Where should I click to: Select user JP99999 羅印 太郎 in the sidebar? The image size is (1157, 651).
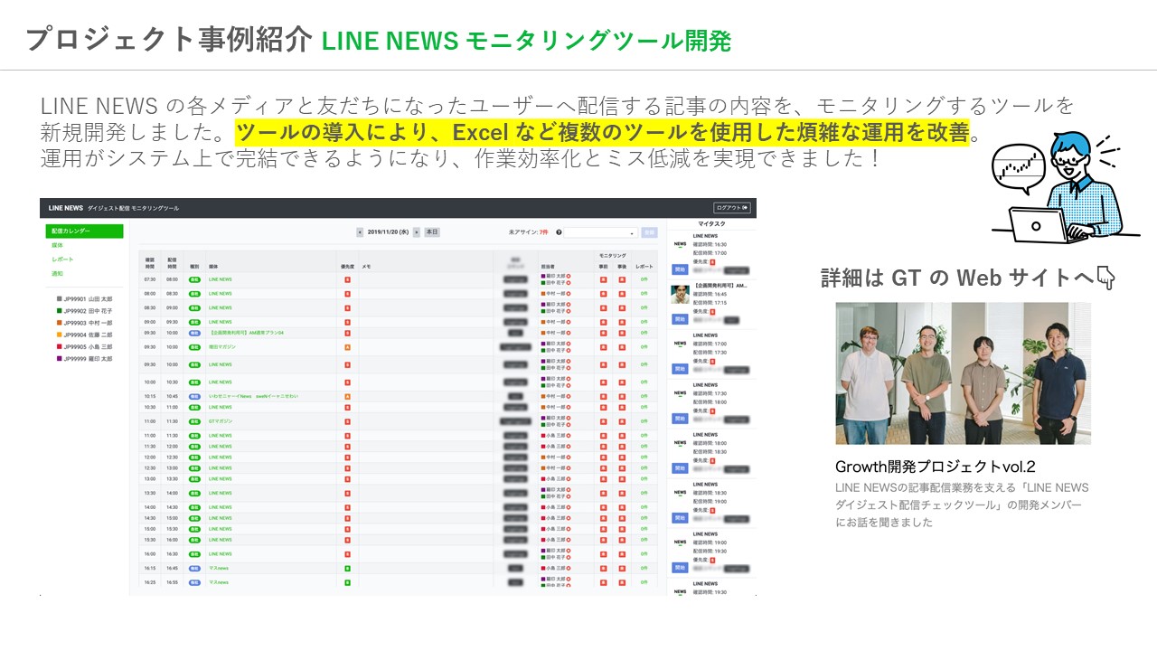point(84,358)
